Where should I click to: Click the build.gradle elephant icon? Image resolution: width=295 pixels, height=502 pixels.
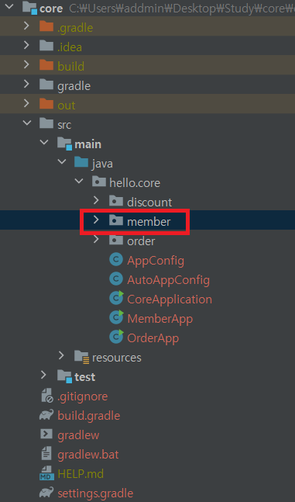(46, 415)
